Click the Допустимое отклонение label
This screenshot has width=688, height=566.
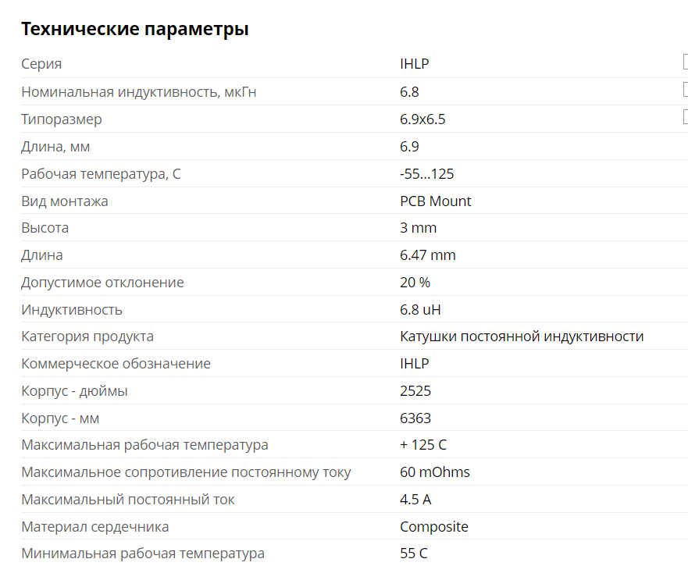pos(103,283)
